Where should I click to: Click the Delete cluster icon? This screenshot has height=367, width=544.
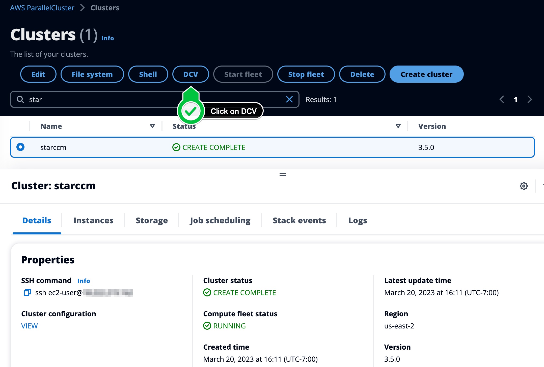[362, 74]
